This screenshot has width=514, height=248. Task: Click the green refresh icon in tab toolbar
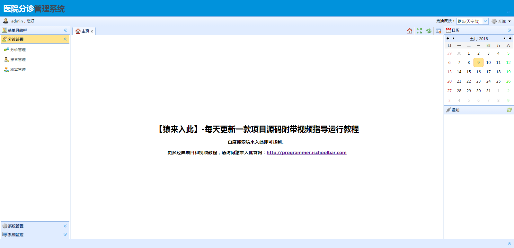429,31
